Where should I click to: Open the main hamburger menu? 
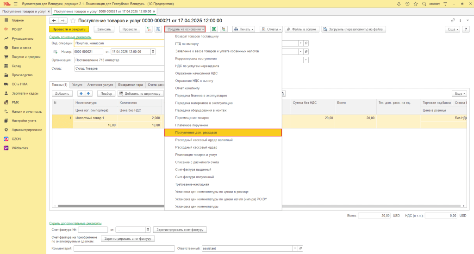[x=15, y=4]
